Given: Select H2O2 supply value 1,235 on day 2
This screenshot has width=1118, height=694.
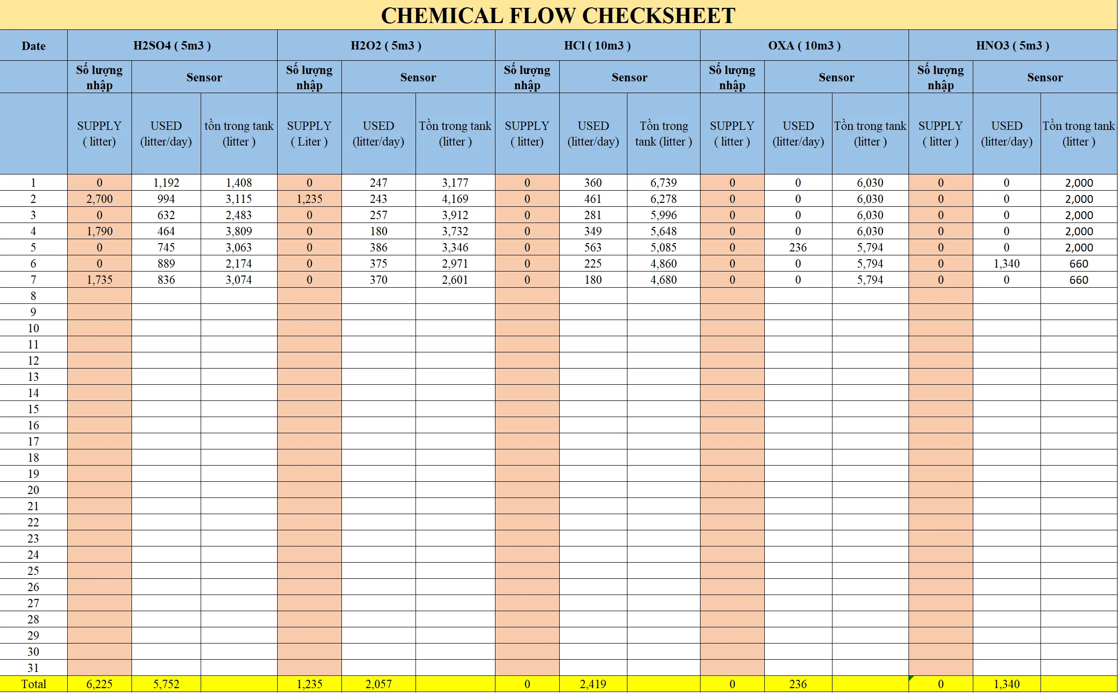Looking at the screenshot, I should pos(310,199).
